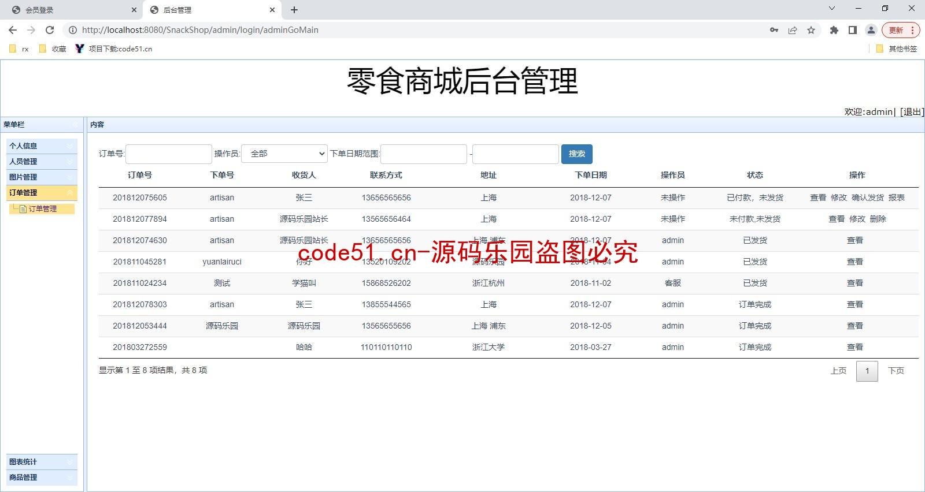Viewport: 925px width, 492px height.
Task: Go back with browser back arrow
Action: coord(13,30)
